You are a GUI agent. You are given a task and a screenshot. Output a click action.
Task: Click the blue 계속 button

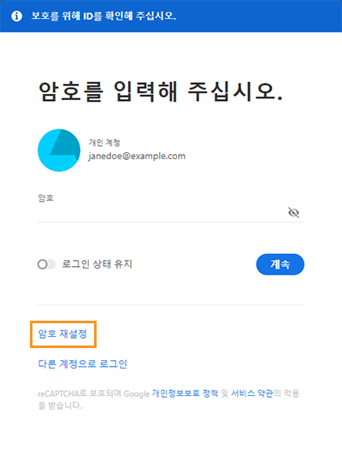click(280, 264)
